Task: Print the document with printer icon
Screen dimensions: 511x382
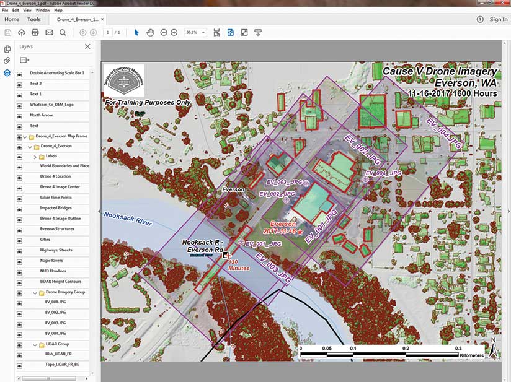Action: [35, 33]
